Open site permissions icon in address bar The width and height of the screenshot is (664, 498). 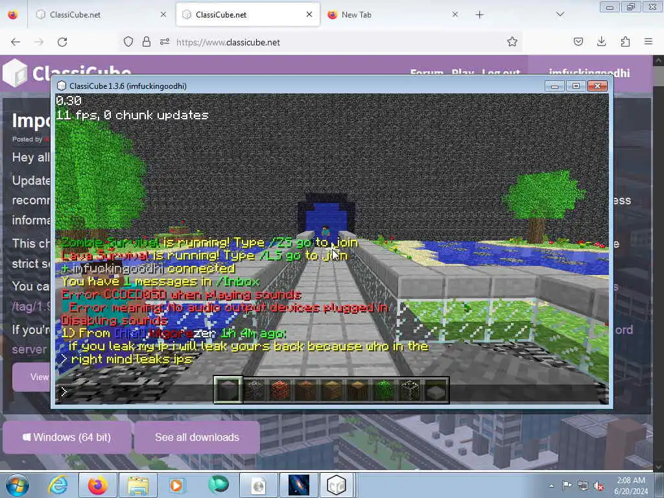[x=165, y=42]
